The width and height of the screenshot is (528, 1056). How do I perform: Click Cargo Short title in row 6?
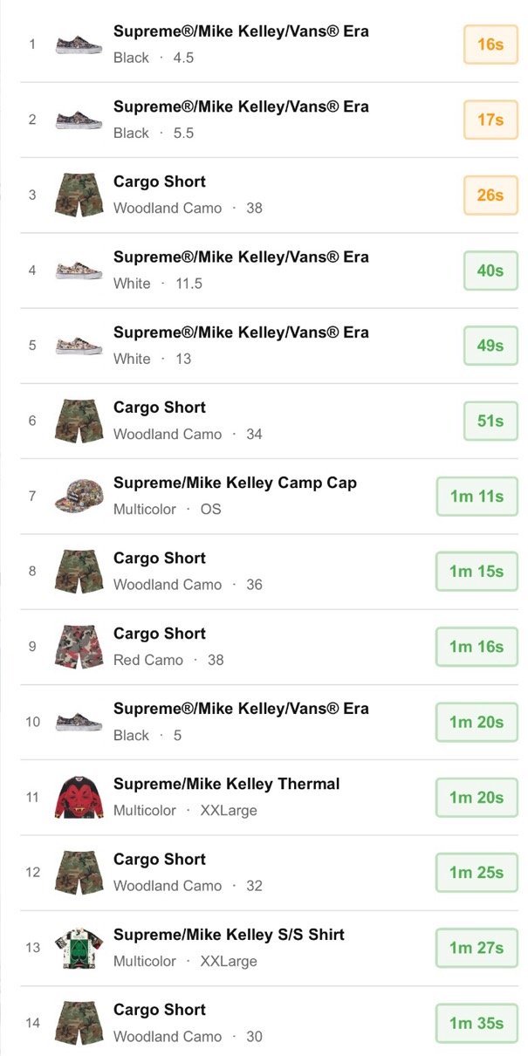click(160, 408)
